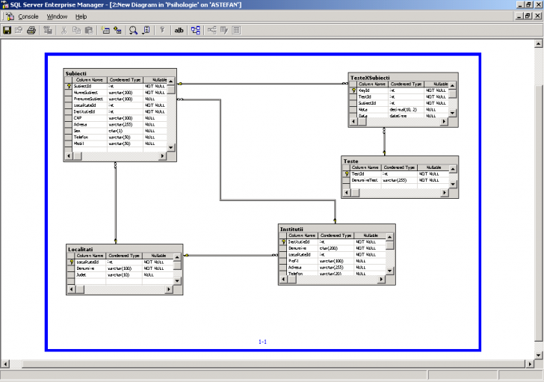Add a new text annotation (alb)
Viewport: 544px width, 382px height.
[x=179, y=31]
